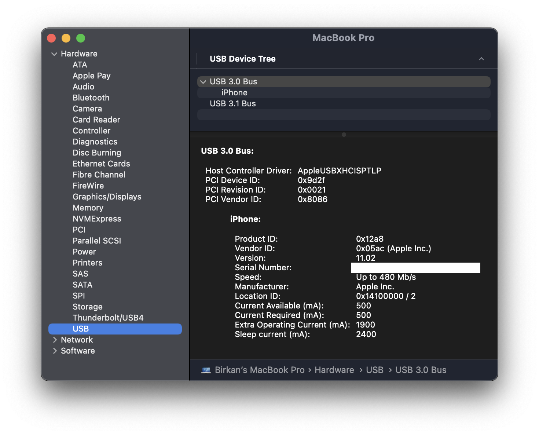Open FireWire section
The height and width of the screenshot is (435, 539).
88,186
